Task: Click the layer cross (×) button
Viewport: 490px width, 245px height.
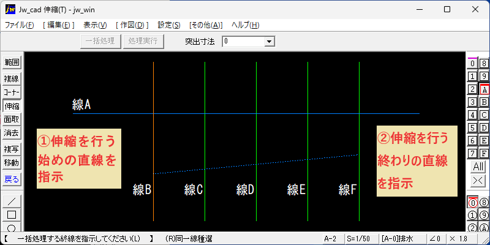Action: 478,181
